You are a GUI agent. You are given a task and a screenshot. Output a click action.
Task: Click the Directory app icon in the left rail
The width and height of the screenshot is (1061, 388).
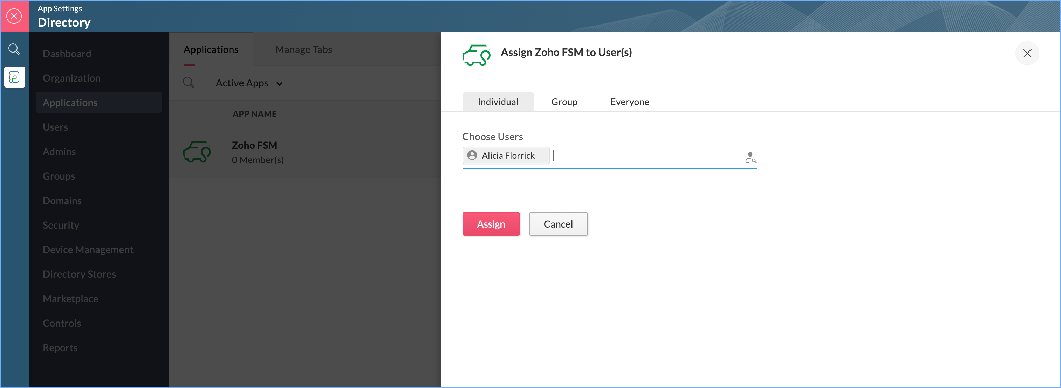coord(14,77)
